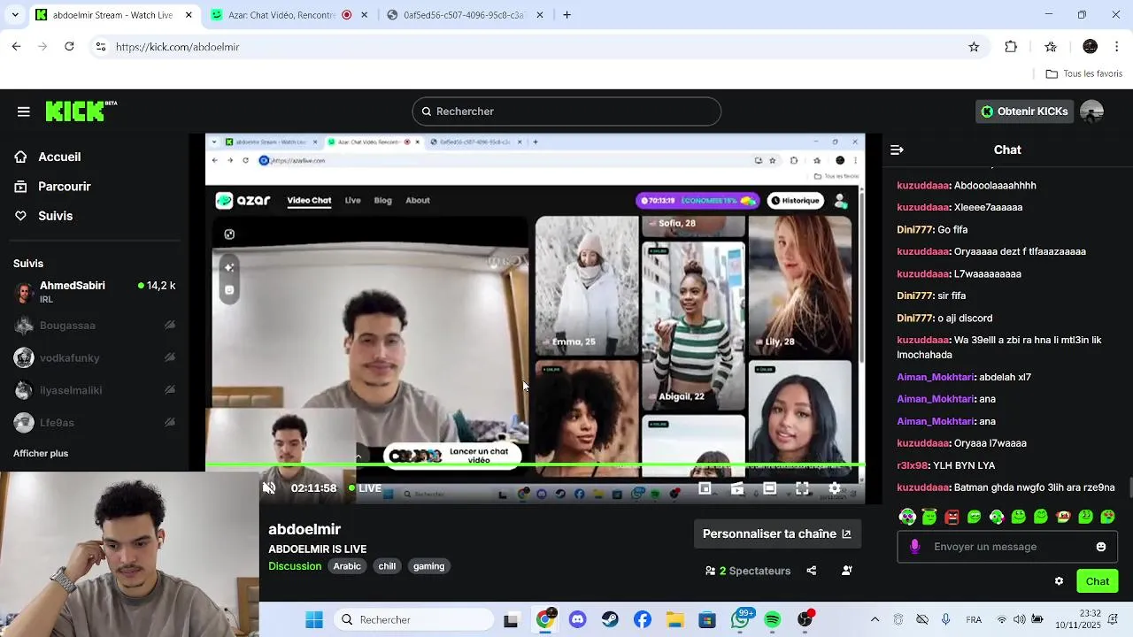Click the Obtenir KICKs button
1133x637 pixels.
click(x=1024, y=111)
